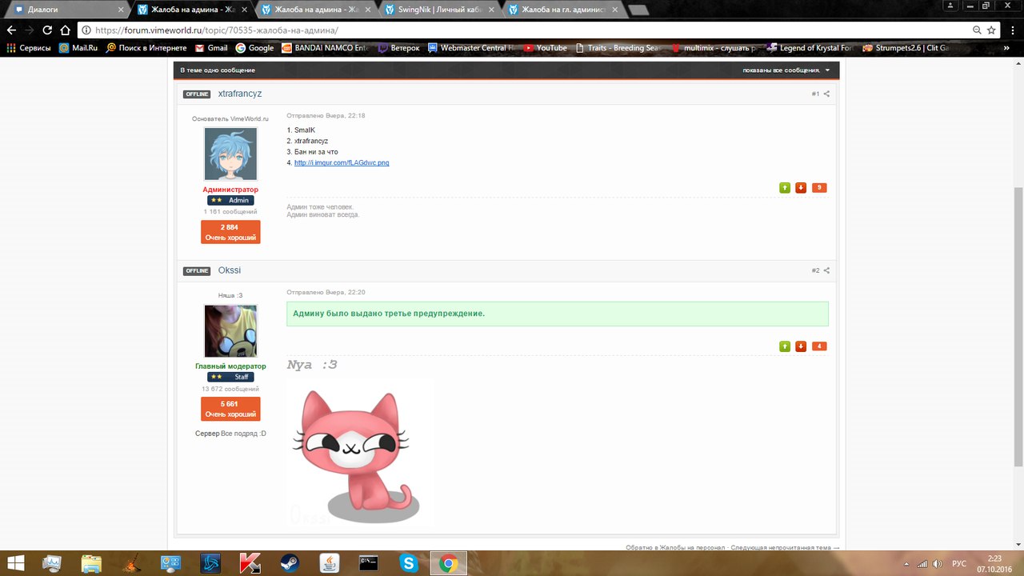Open post #2 permalink number
The image size is (1024, 576).
pos(815,270)
